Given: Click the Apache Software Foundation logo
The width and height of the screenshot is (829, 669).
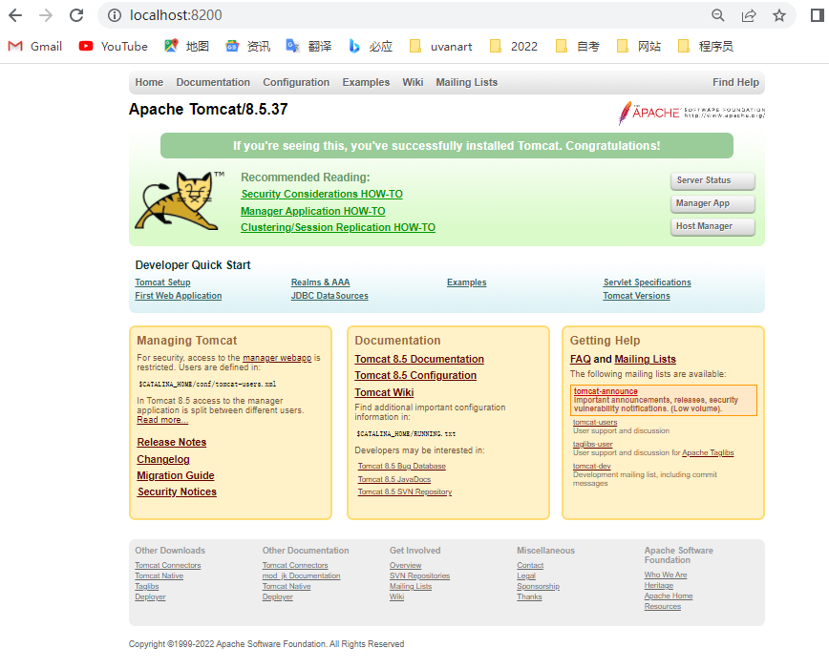Looking at the screenshot, I should pos(691,113).
